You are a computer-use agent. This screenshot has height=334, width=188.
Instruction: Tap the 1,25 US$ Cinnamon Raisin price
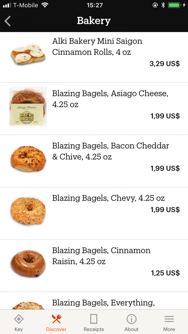click(x=165, y=273)
